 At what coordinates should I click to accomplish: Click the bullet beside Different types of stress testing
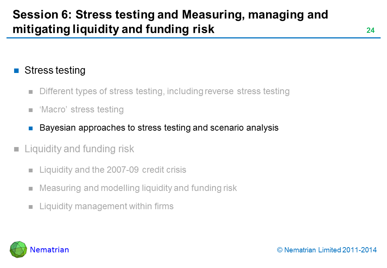[x=31, y=92]
